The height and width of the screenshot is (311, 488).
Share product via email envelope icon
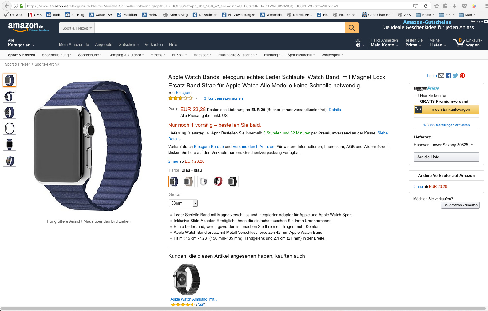(441, 76)
